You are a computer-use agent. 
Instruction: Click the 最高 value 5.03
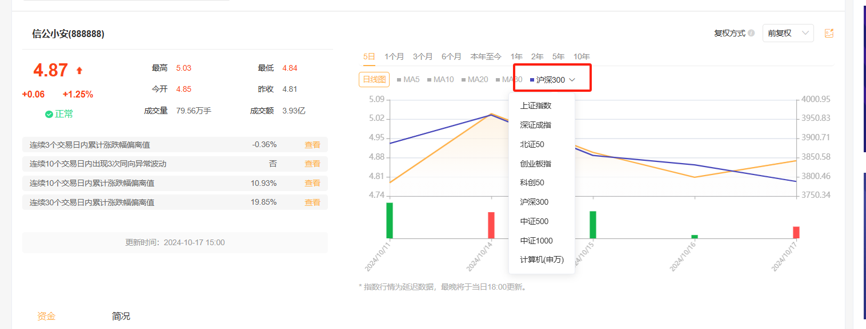(184, 68)
